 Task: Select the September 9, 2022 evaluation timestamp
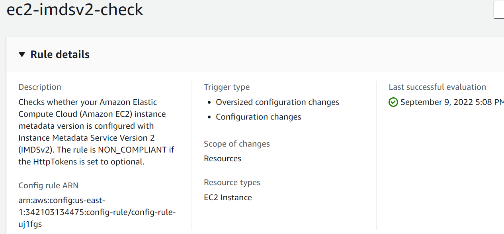click(450, 102)
